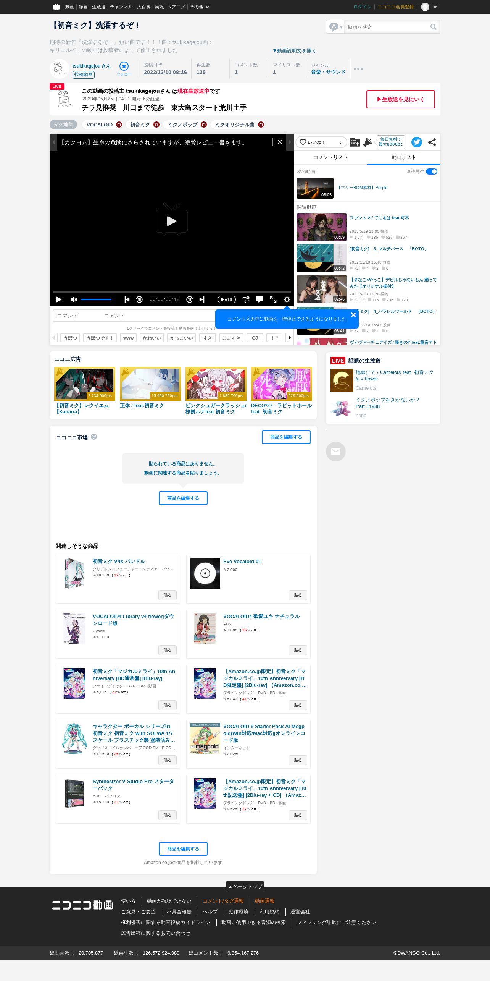Open user avatar dropdown top right
490x981 pixels.
pos(429,7)
